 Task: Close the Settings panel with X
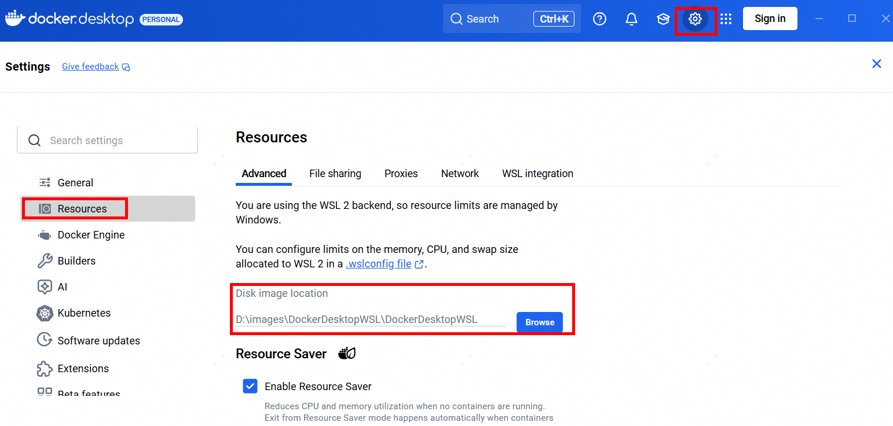tap(877, 64)
